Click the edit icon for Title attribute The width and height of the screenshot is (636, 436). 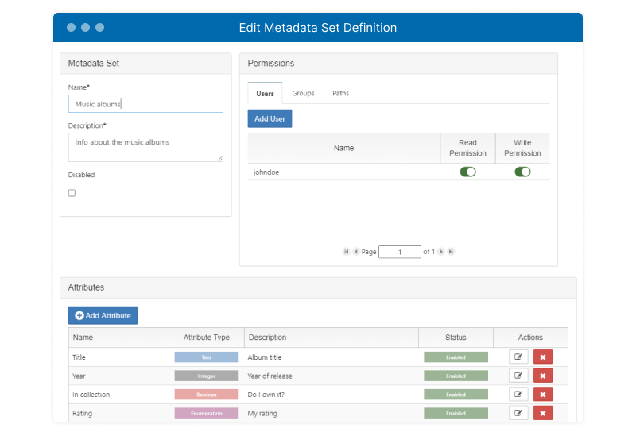click(518, 357)
